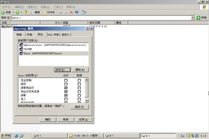Click the Add (添加) button
Viewport: 209px width, 139px height.
[62, 70]
